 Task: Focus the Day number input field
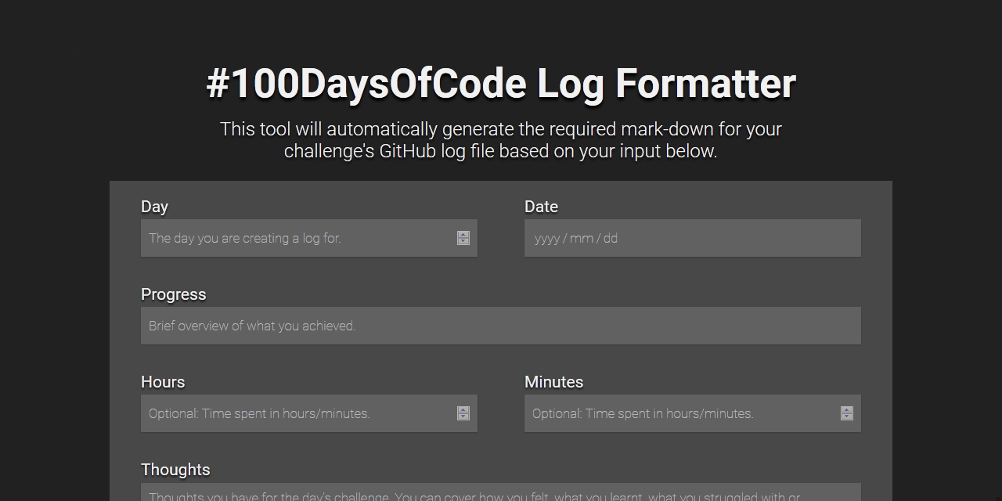pos(297,238)
